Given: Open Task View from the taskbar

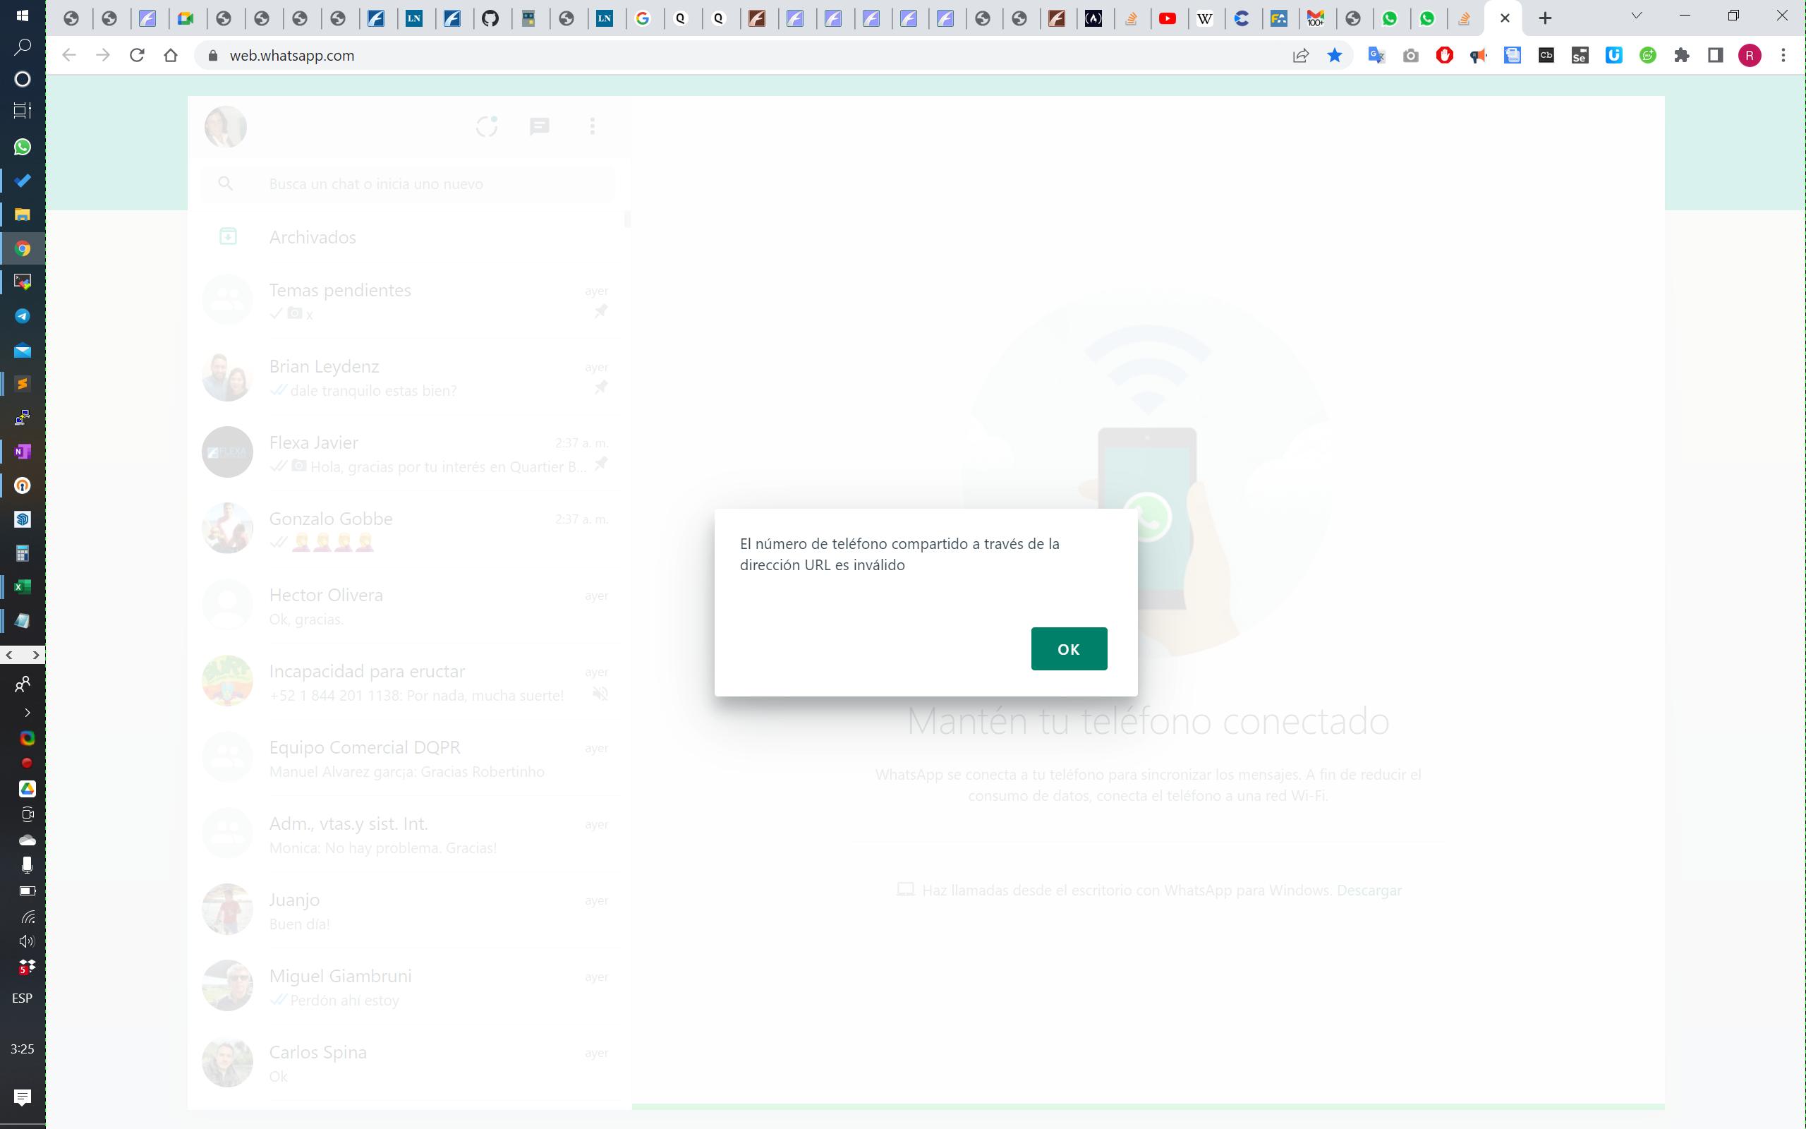Looking at the screenshot, I should 23,111.
